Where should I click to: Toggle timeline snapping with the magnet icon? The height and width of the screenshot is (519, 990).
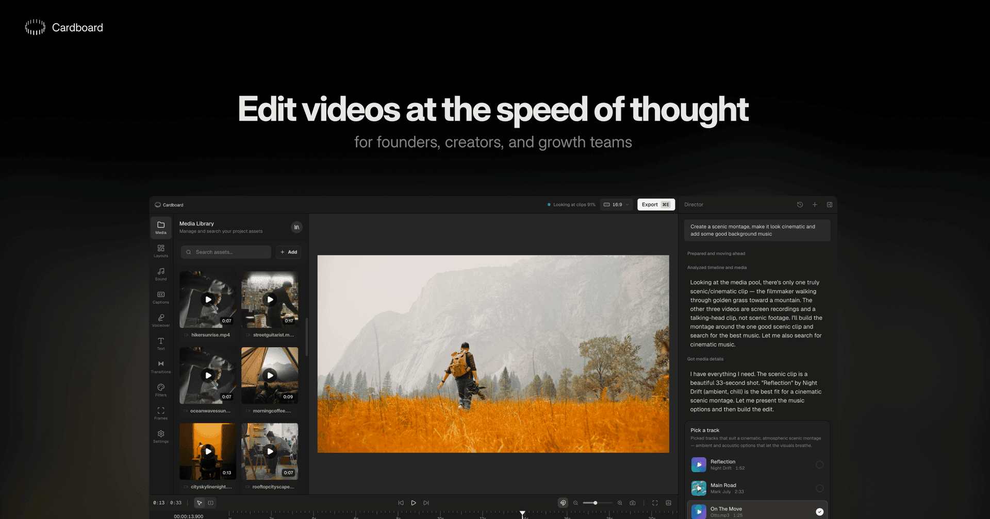point(564,503)
